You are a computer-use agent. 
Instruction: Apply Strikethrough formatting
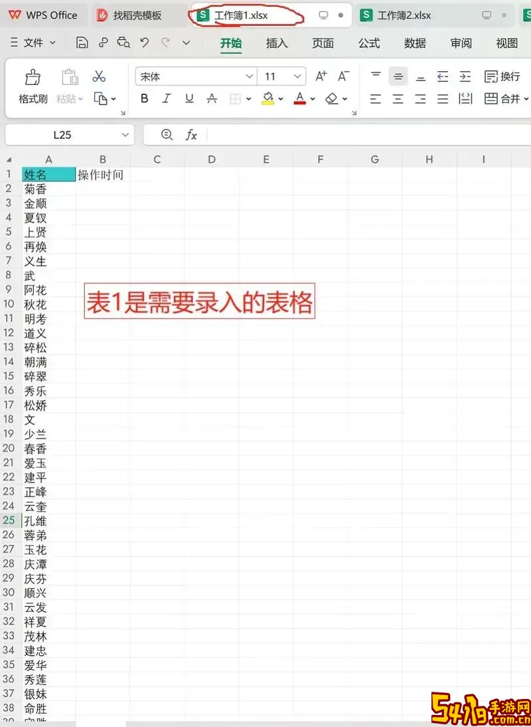pos(212,98)
